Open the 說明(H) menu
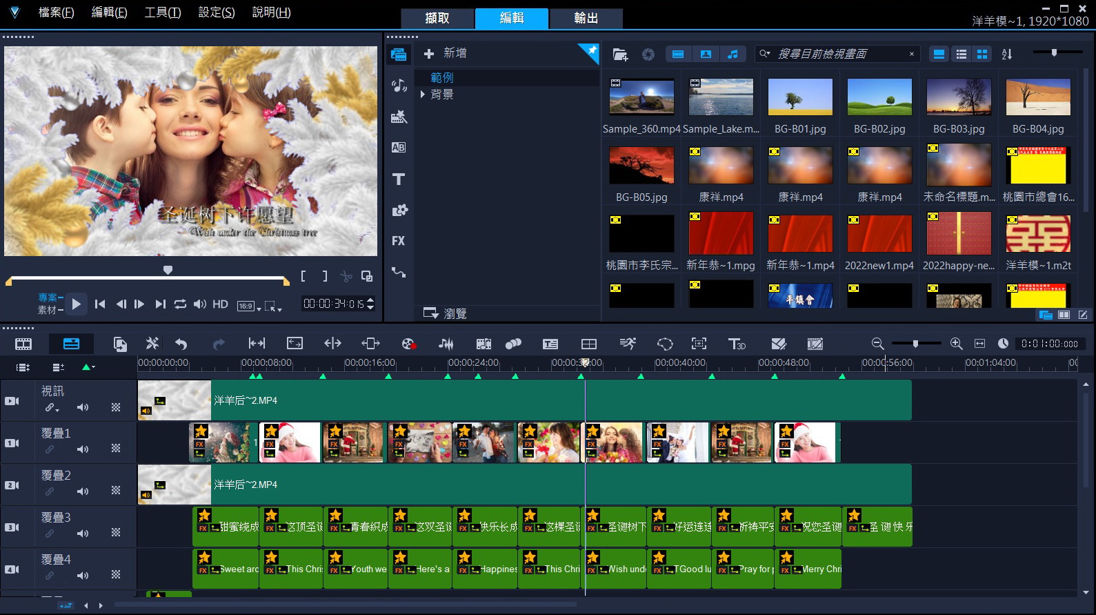The image size is (1096, 615). (271, 12)
